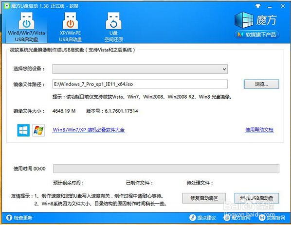Open 提点建议 link in bottom bar
The width and height of the screenshot is (291, 225).
(x=206, y=218)
